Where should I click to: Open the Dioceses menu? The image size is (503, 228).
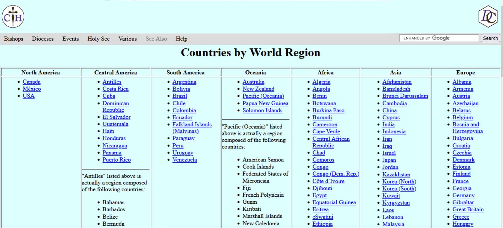[43, 39]
